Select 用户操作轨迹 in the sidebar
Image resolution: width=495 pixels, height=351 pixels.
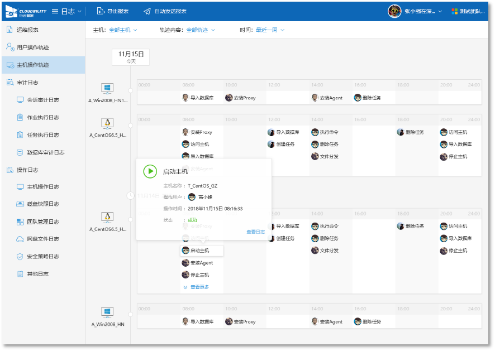click(x=33, y=47)
